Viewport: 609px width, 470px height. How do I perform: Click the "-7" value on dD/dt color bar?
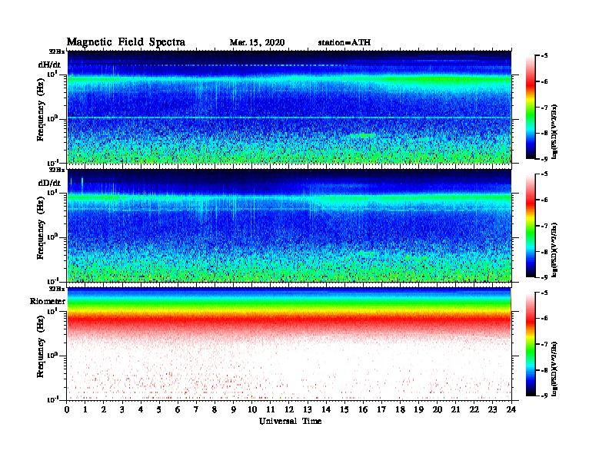coord(544,226)
